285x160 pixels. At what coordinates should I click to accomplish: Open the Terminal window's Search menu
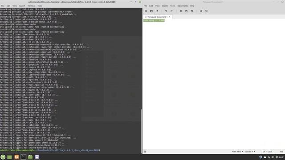(22, 6)
